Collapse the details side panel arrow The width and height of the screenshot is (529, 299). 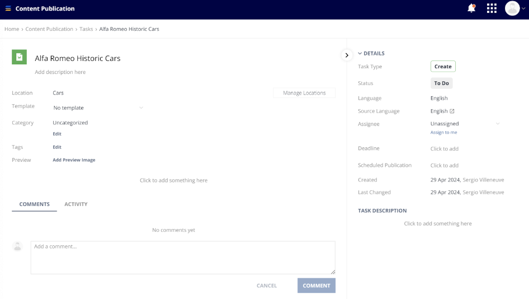(x=347, y=55)
